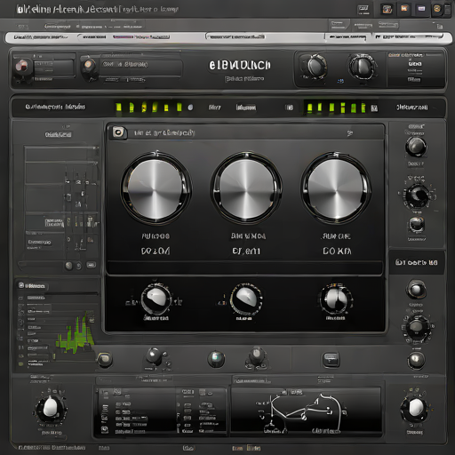The height and width of the screenshot is (455, 455).
Task: Click the left green LED meter strip
Action: point(148,107)
